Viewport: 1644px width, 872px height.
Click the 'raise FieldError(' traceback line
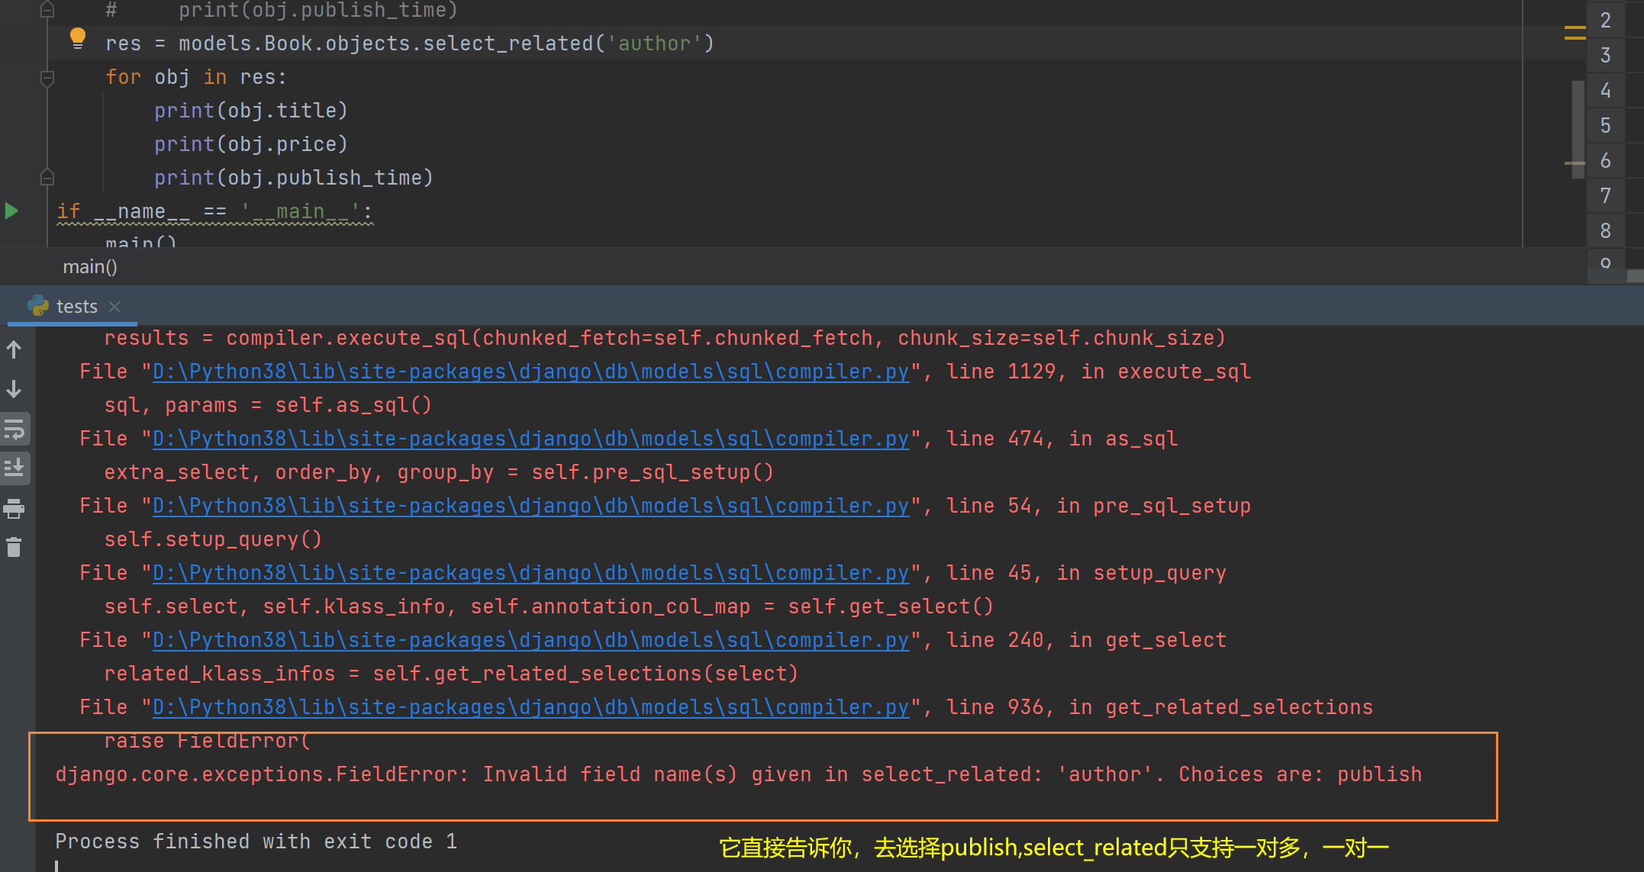(208, 741)
